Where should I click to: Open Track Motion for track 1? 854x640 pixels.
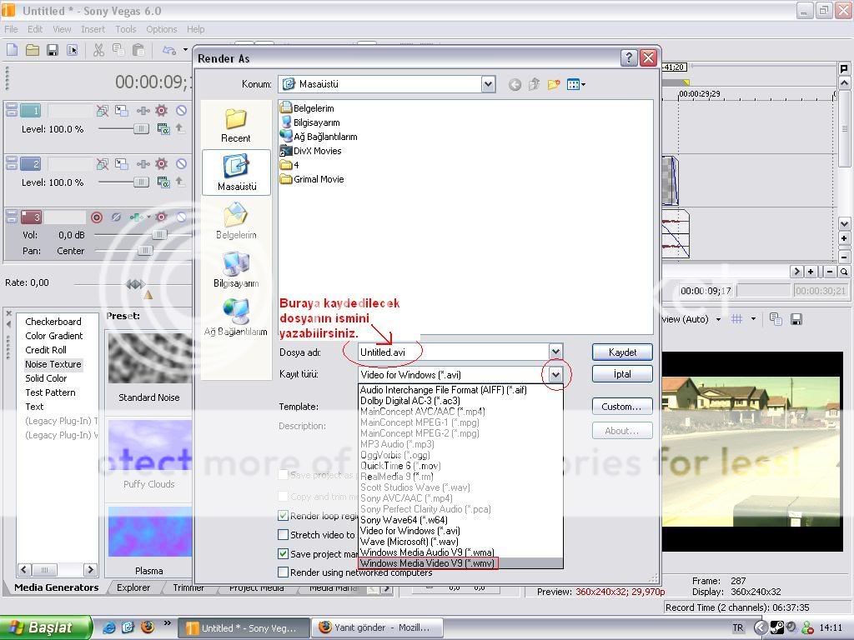coord(122,111)
